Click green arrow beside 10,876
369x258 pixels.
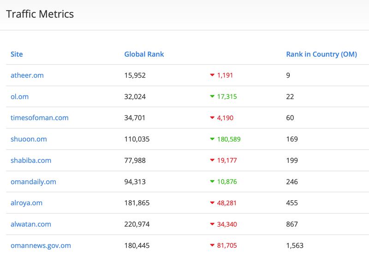(x=212, y=182)
